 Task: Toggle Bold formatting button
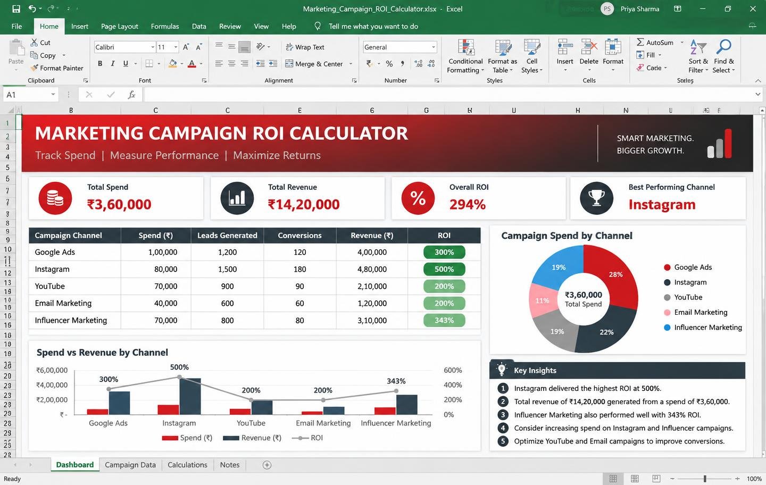click(x=100, y=64)
